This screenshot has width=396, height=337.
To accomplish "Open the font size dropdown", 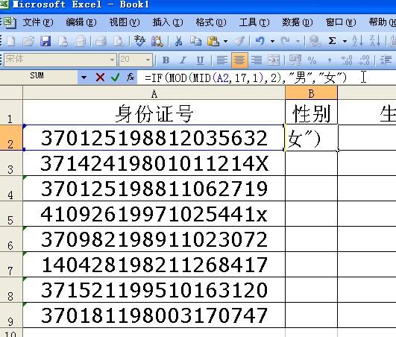I will [x=148, y=60].
